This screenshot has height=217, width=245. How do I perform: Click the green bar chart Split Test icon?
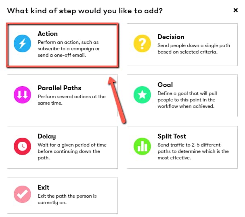click(x=142, y=146)
